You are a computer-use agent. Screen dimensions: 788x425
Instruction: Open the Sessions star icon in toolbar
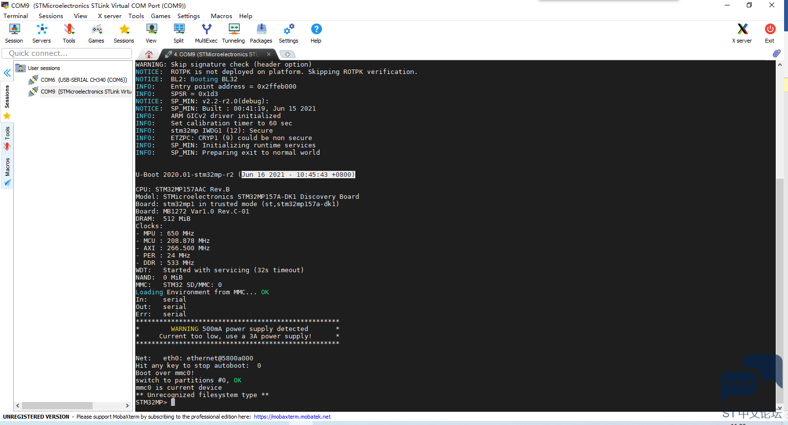point(124,33)
